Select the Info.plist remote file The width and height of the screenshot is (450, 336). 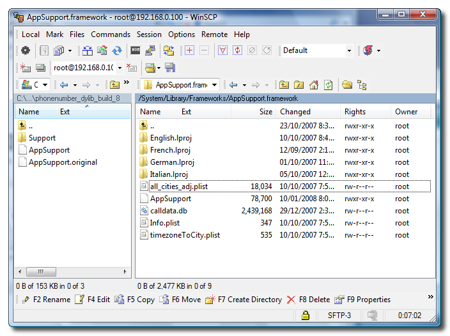(x=165, y=223)
